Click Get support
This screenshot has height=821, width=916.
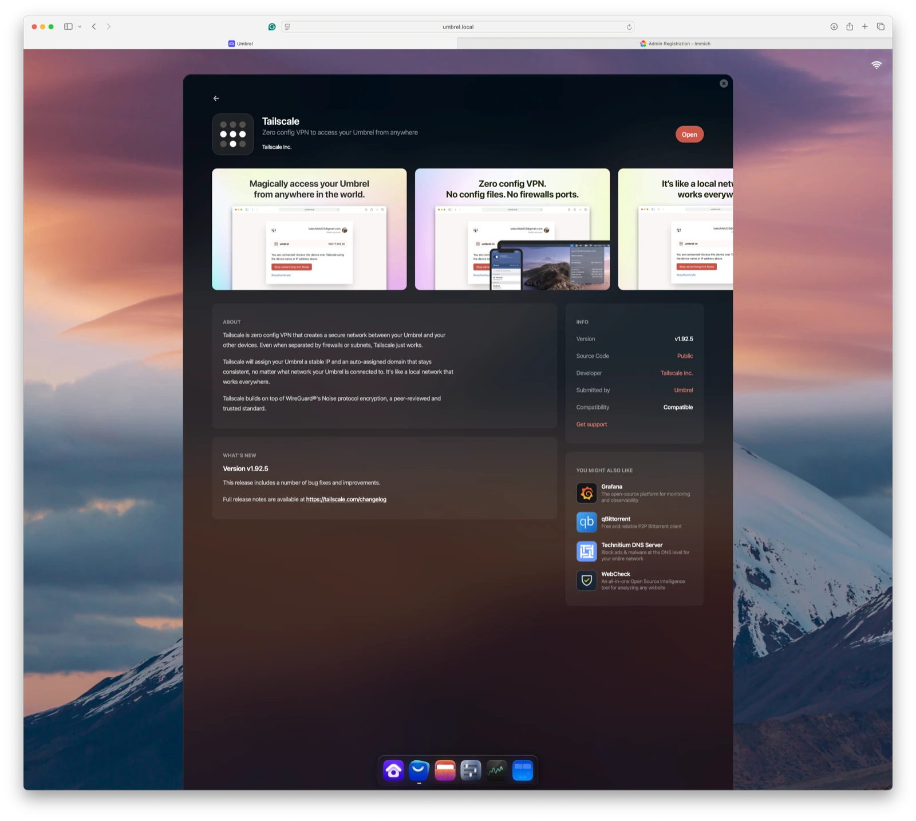(x=591, y=424)
